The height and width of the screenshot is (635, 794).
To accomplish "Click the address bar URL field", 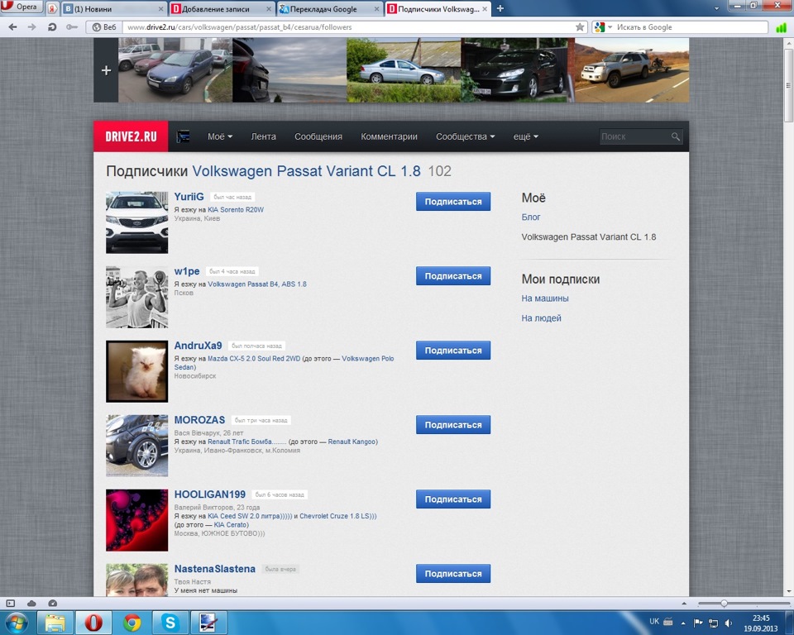I will coord(349,27).
